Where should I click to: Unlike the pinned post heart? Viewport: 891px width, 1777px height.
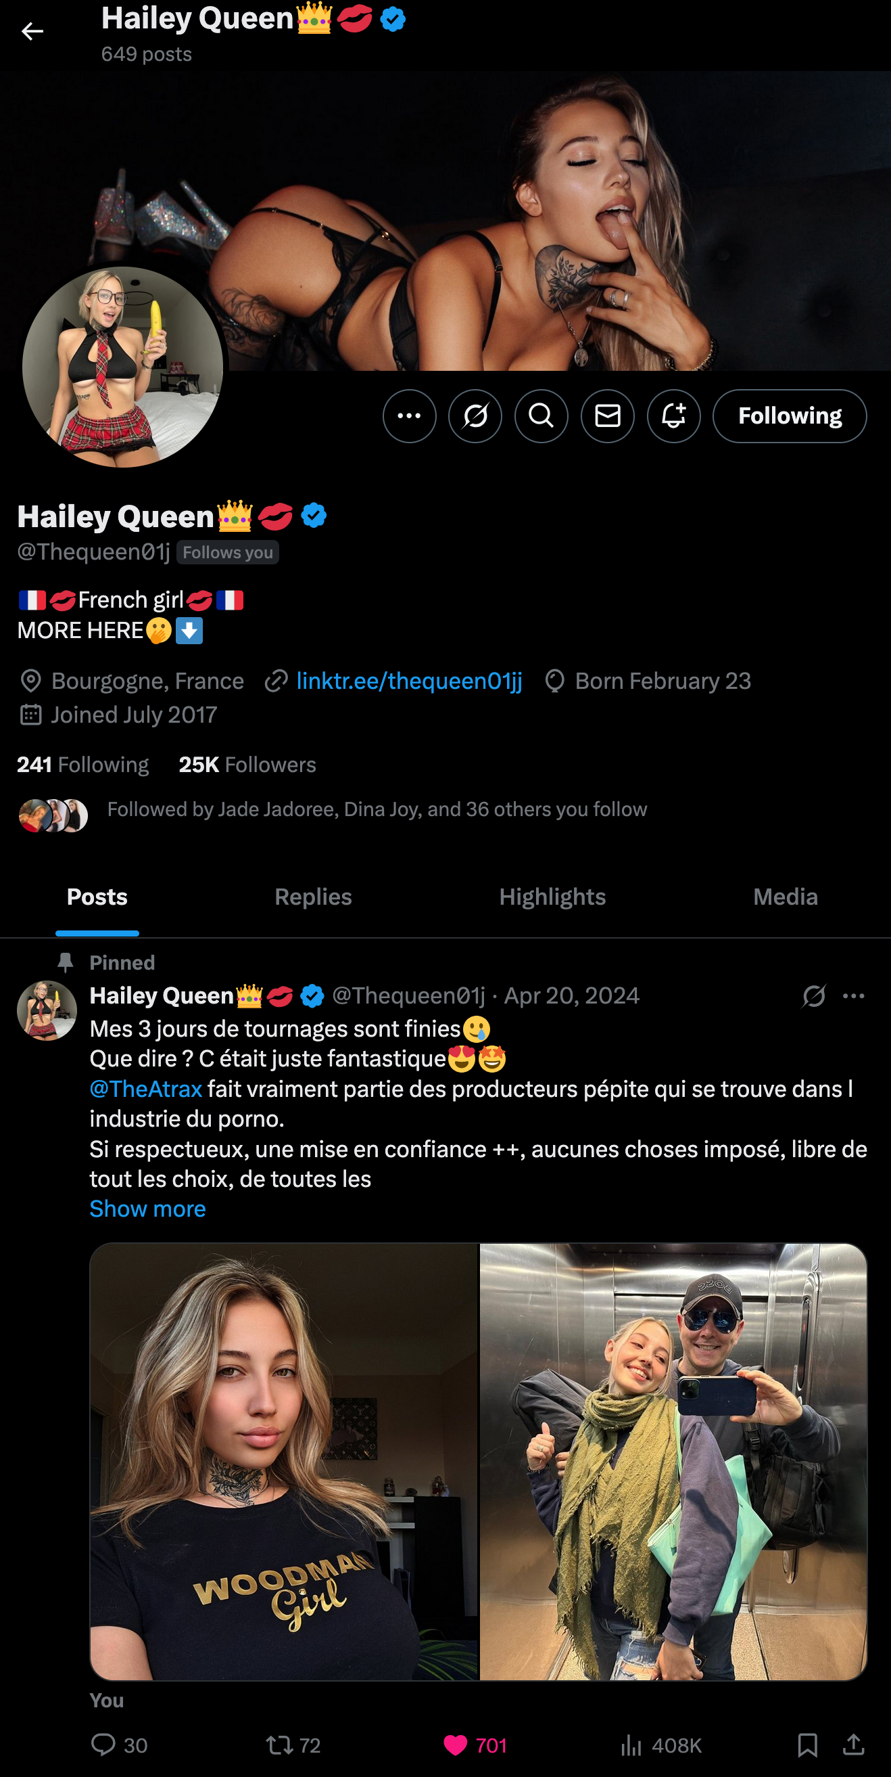(x=456, y=1745)
